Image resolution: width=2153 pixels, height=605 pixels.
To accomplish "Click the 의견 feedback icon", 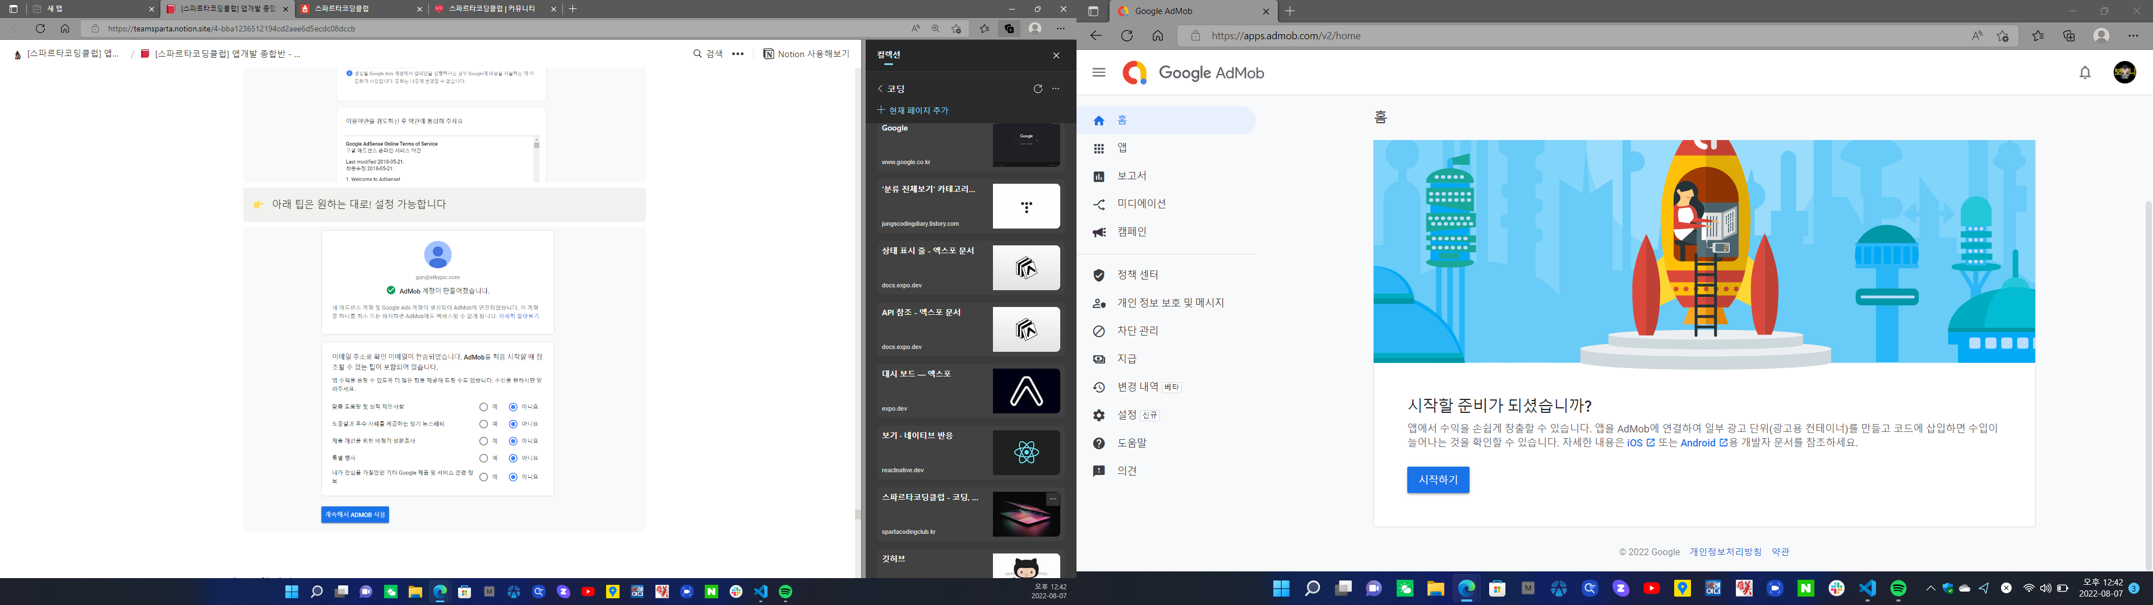I will pyautogui.click(x=1099, y=471).
